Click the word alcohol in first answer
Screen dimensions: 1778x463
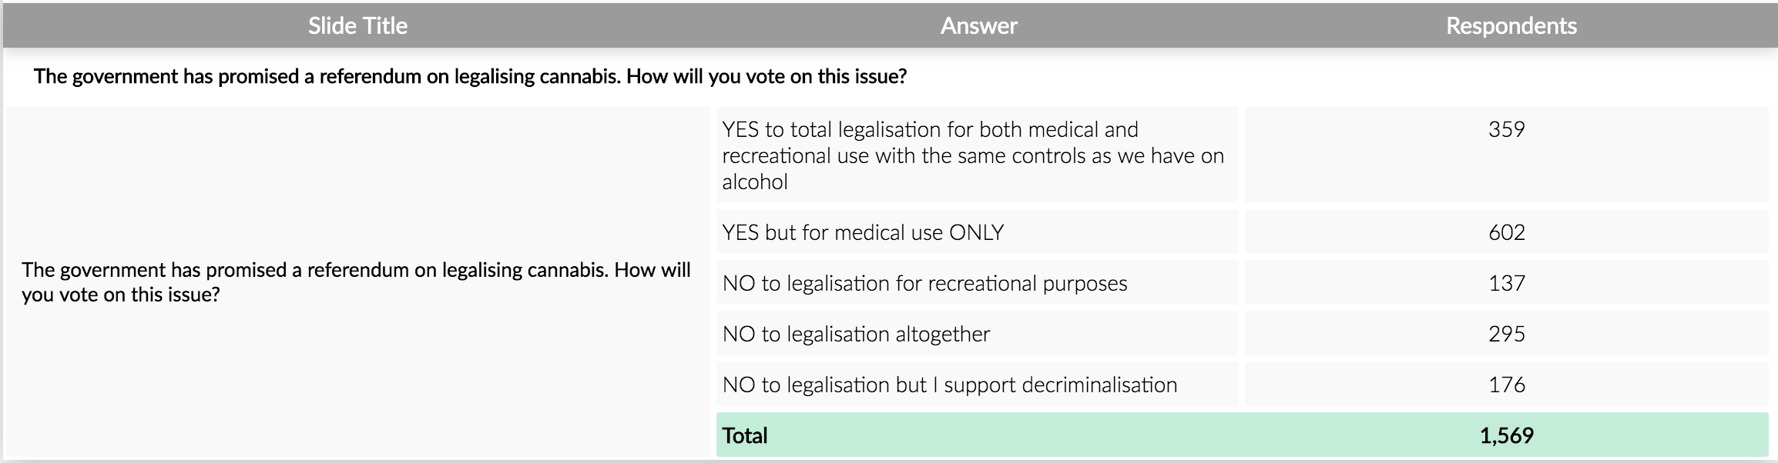754,182
